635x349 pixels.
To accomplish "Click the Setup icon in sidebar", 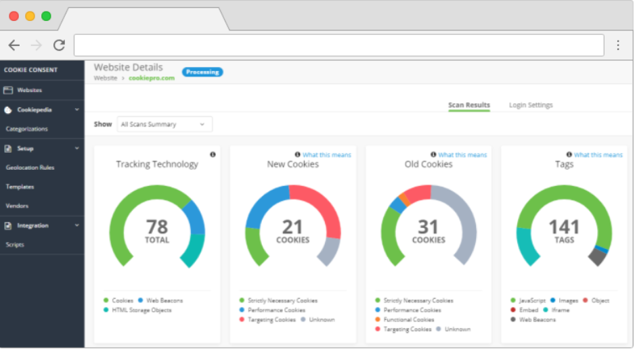I will [x=8, y=148].
